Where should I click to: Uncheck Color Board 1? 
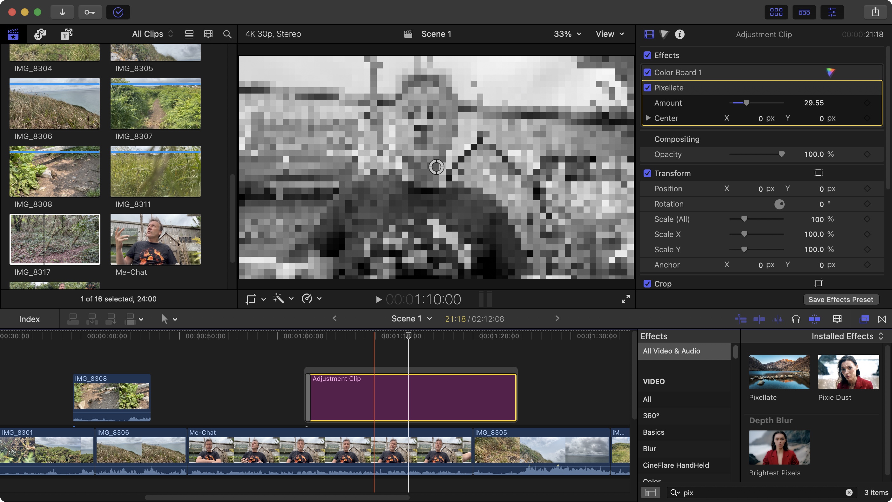click(648, 72)
